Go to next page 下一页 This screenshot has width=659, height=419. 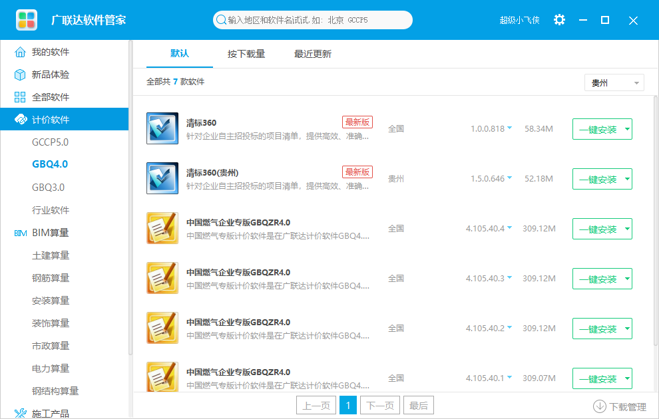point(380,405)
